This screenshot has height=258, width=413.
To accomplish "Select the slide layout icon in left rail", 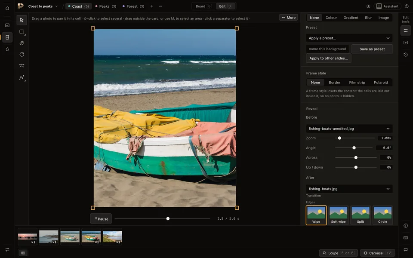I will tap(7, 37).
